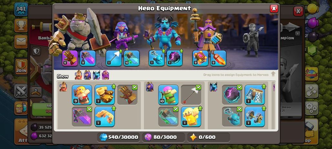Click the checked Dark Orb equipment

click(x=232, y=95)
